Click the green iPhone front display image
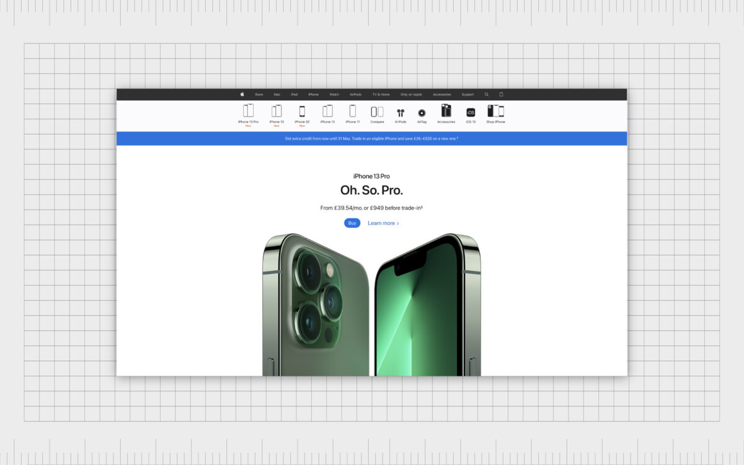 [x=428, y=305]
